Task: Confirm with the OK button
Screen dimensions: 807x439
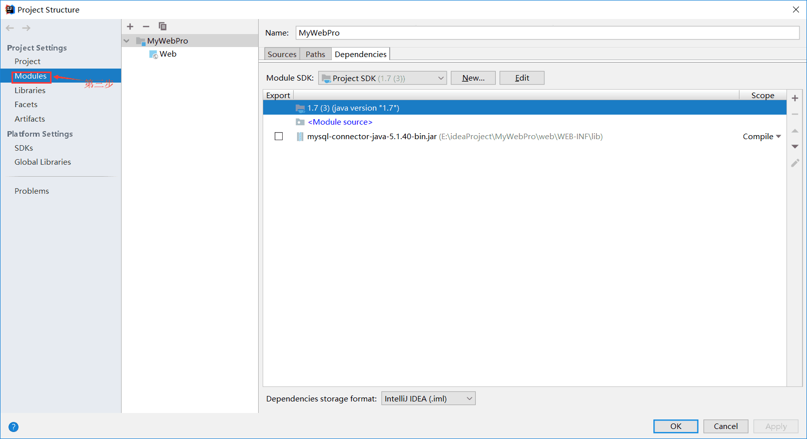Action: [676, 426]
